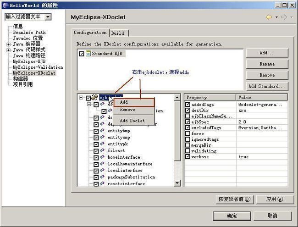Uncheck the entitybmp checkbox
Screen dimensions: 298x227
coord(96,131)
